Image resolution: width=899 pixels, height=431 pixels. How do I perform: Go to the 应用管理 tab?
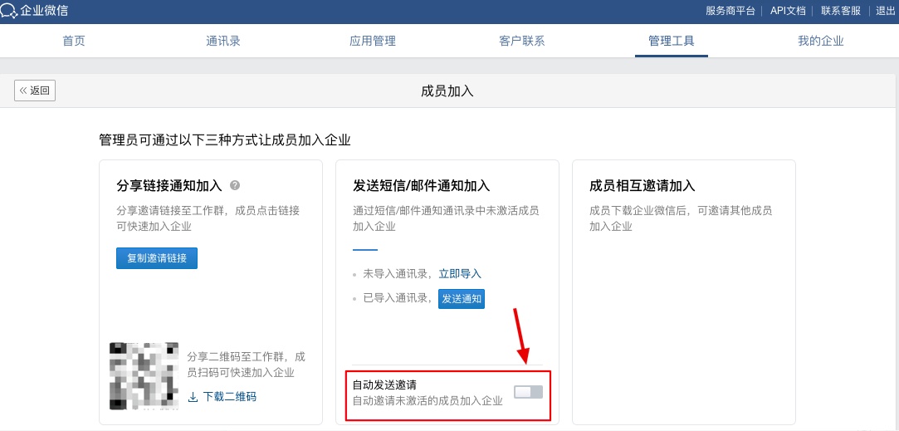coord(373,41)
